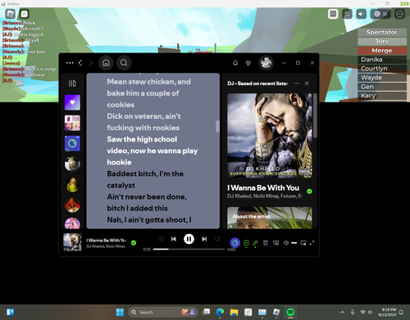Click artist names in bottom player bar
Image resolution: width=410 pixels, height=320 pixels.
106,246
